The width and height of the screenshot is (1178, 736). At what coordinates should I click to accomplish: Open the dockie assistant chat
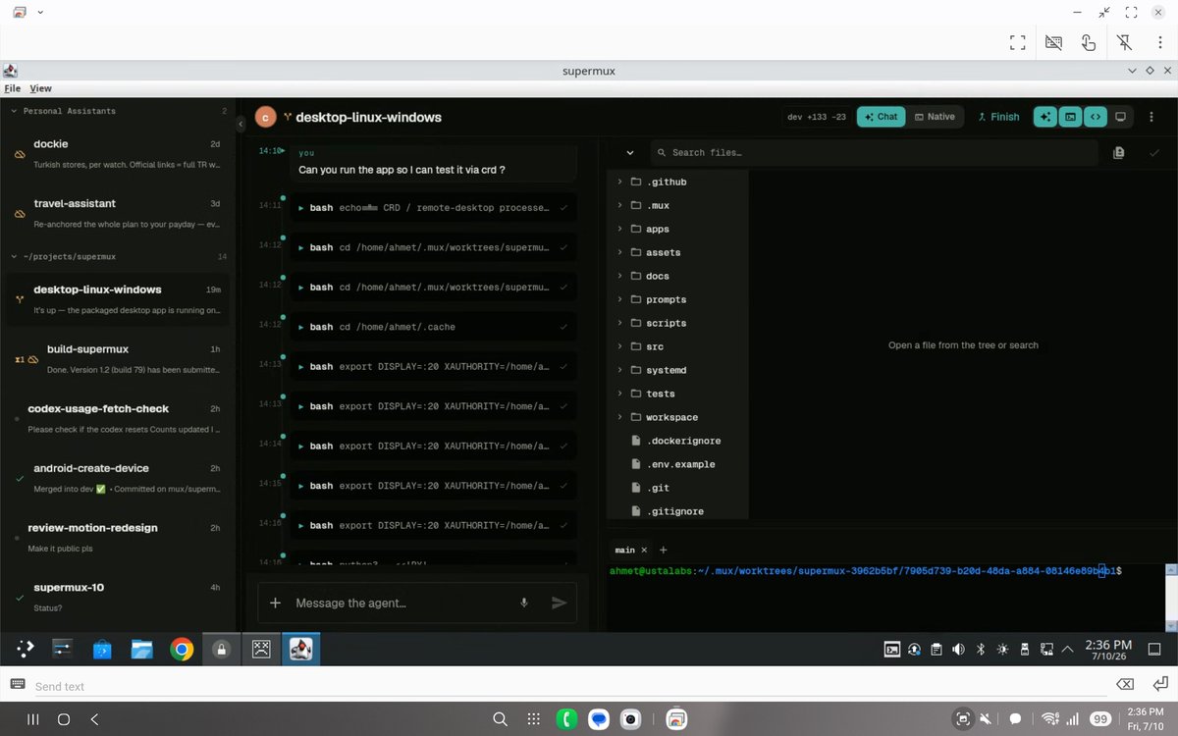point(118,153)
